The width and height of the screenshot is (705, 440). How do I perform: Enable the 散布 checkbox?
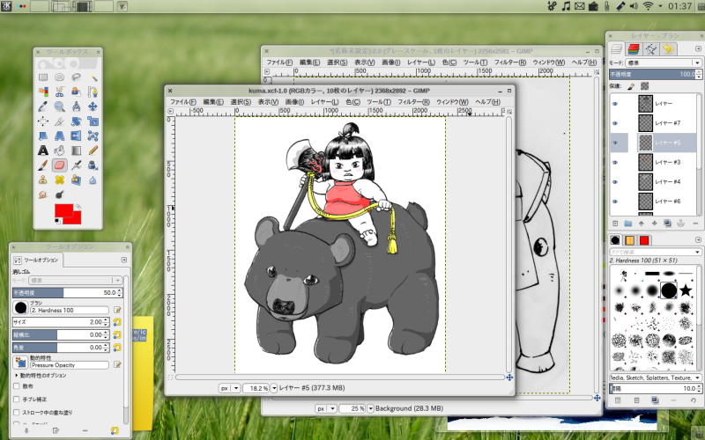[x=17, y=386]
